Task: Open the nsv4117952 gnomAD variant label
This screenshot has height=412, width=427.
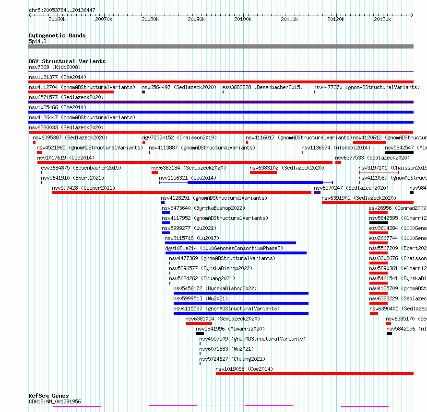Action: pos(215,218)
